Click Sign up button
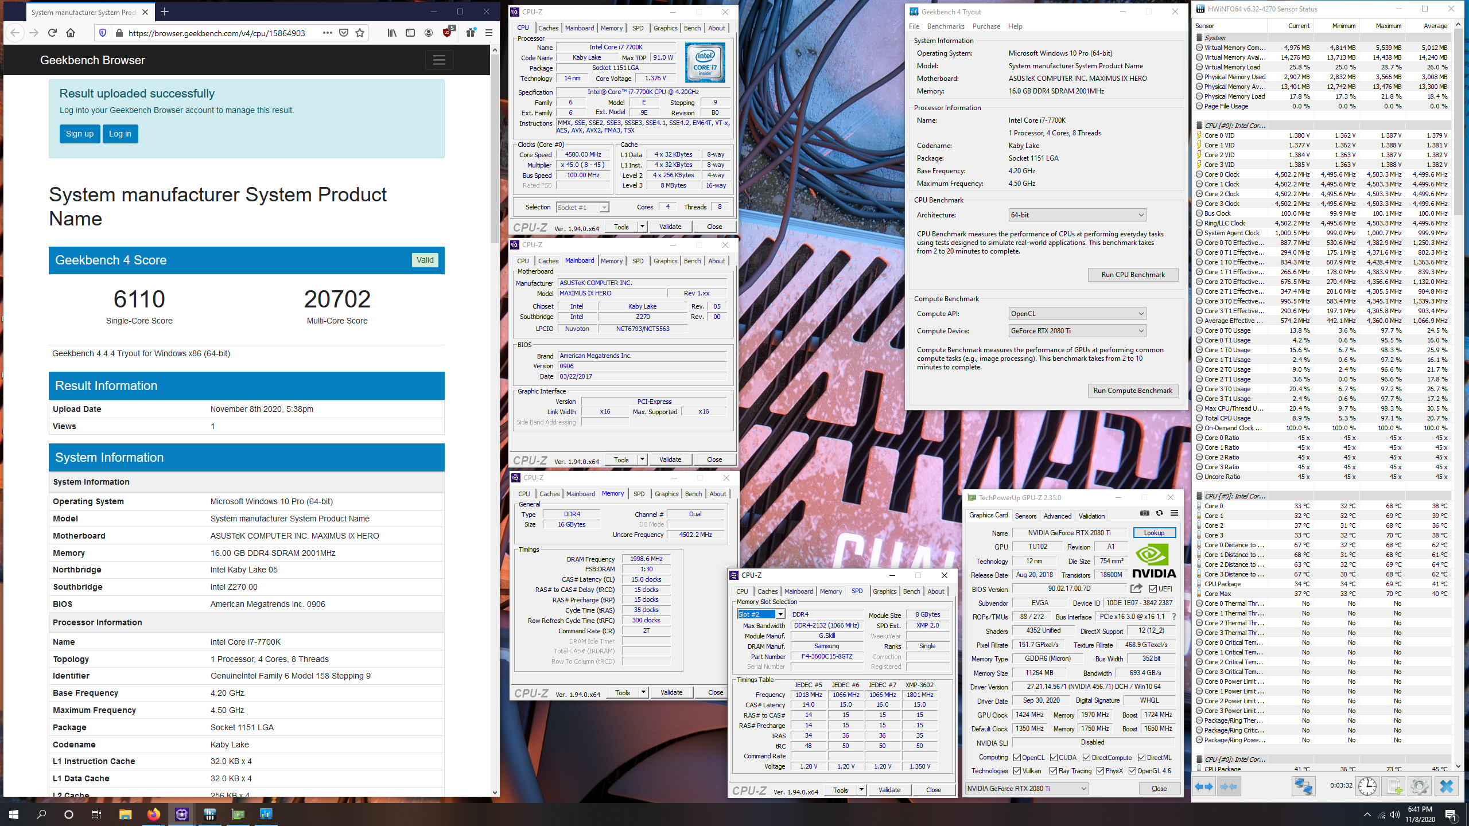The image size is (1469, 826). [x=80, y=134]
